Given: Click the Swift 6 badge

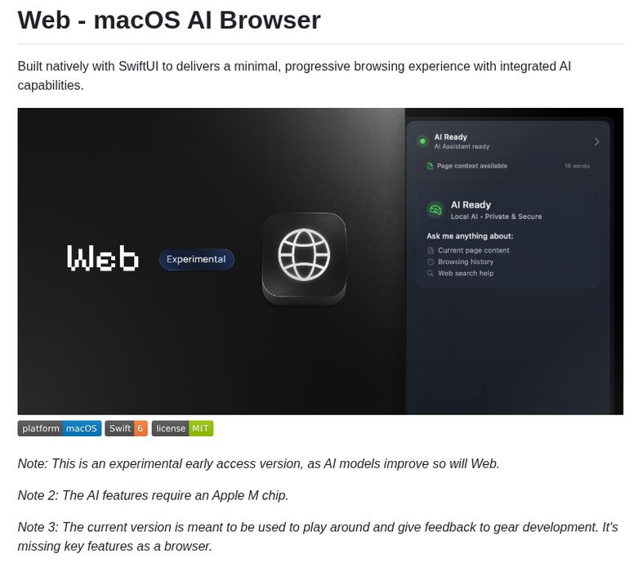Looking at the screenshot, I should coord(126,428).
